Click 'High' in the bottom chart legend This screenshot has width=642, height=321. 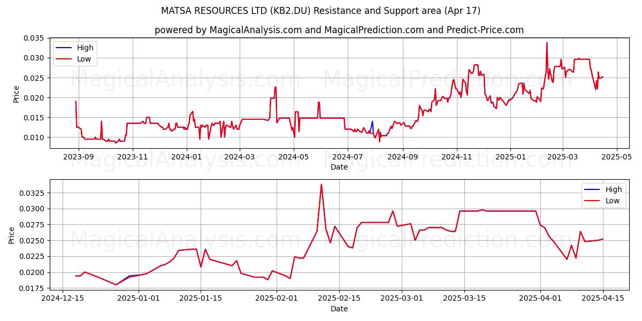click(x=614, y=189)
